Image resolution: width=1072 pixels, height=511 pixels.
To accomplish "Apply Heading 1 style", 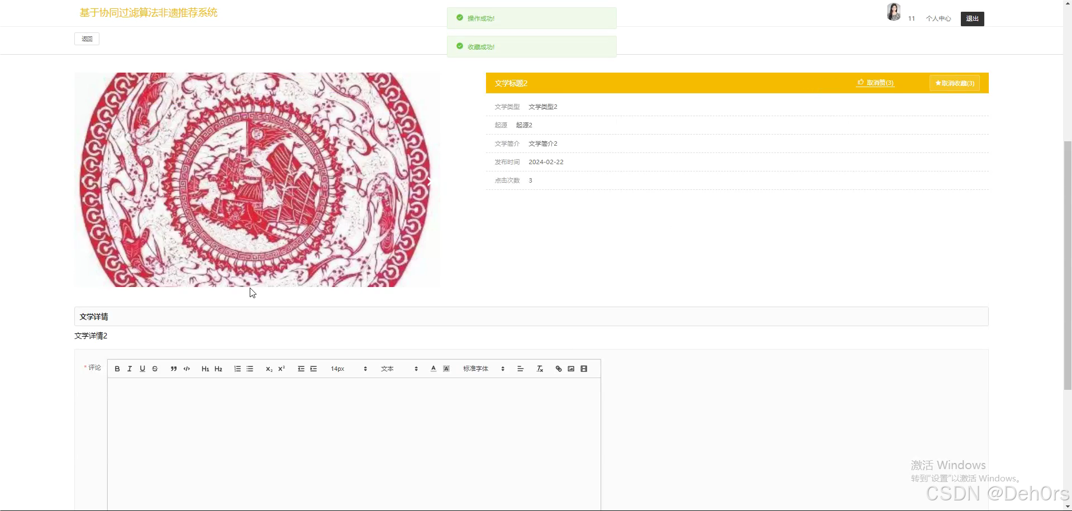I will pos(205,369).
